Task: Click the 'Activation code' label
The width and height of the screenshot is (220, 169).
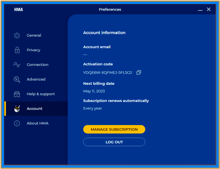Action: 98,64
